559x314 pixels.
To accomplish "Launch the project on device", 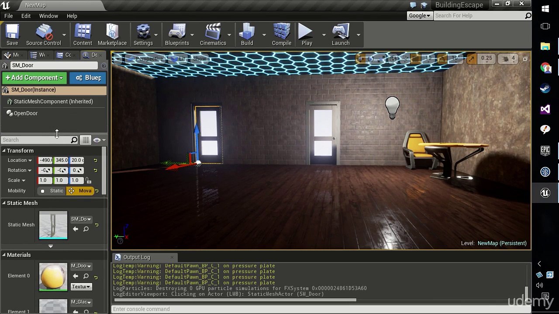I will [x=341, y=35].
